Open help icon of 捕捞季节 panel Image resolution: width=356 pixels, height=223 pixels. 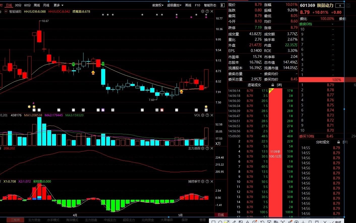coord(207,182)
